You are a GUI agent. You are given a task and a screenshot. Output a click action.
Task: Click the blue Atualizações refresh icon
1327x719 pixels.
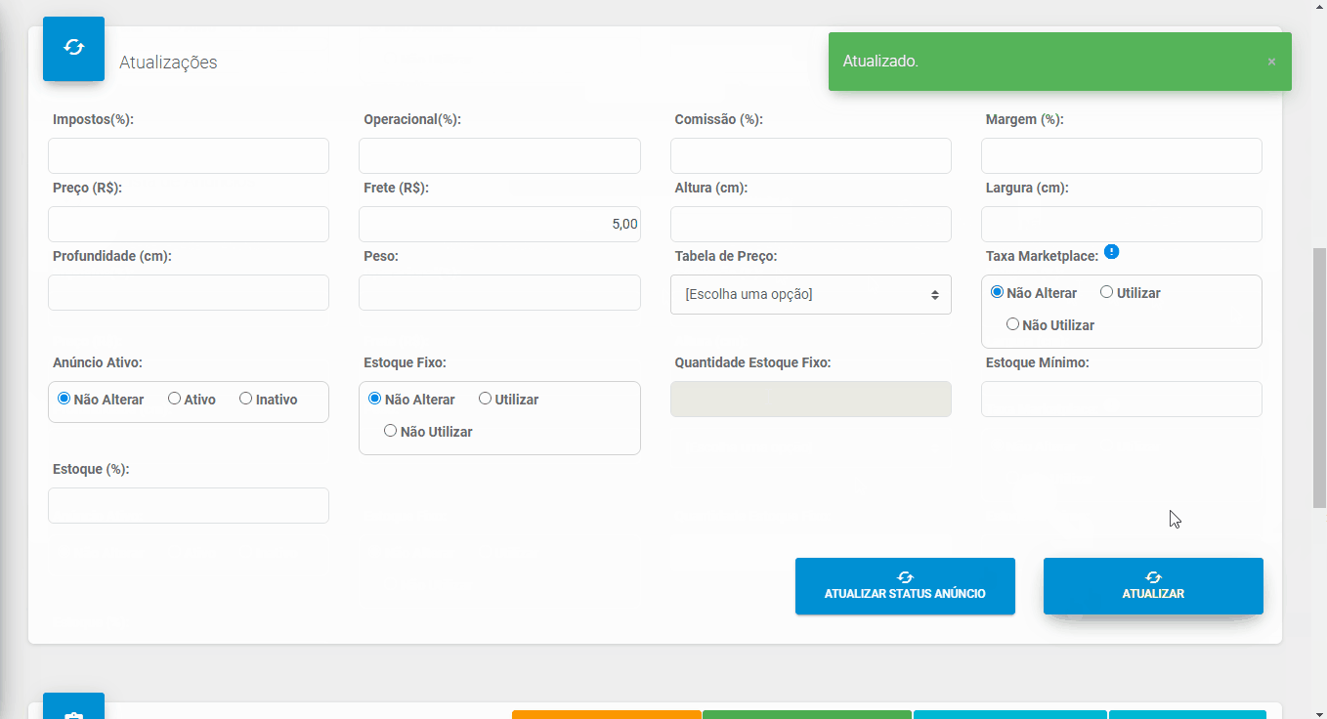[73, 48]
